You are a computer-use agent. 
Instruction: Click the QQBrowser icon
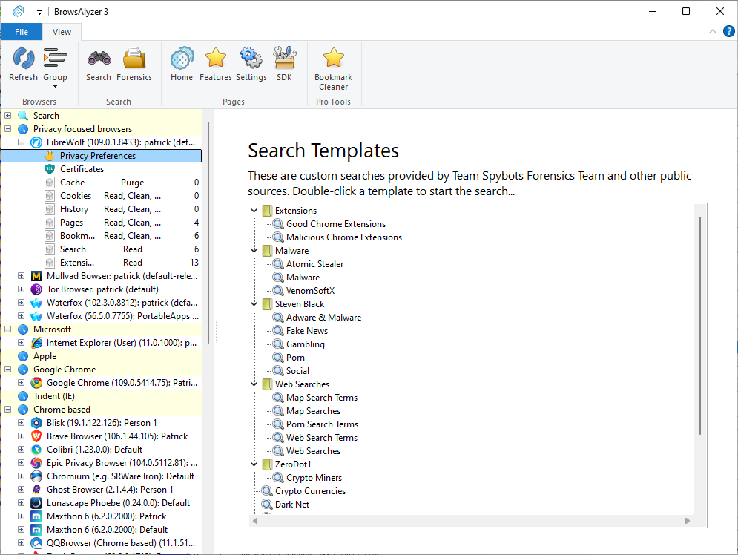pos(36,543)
